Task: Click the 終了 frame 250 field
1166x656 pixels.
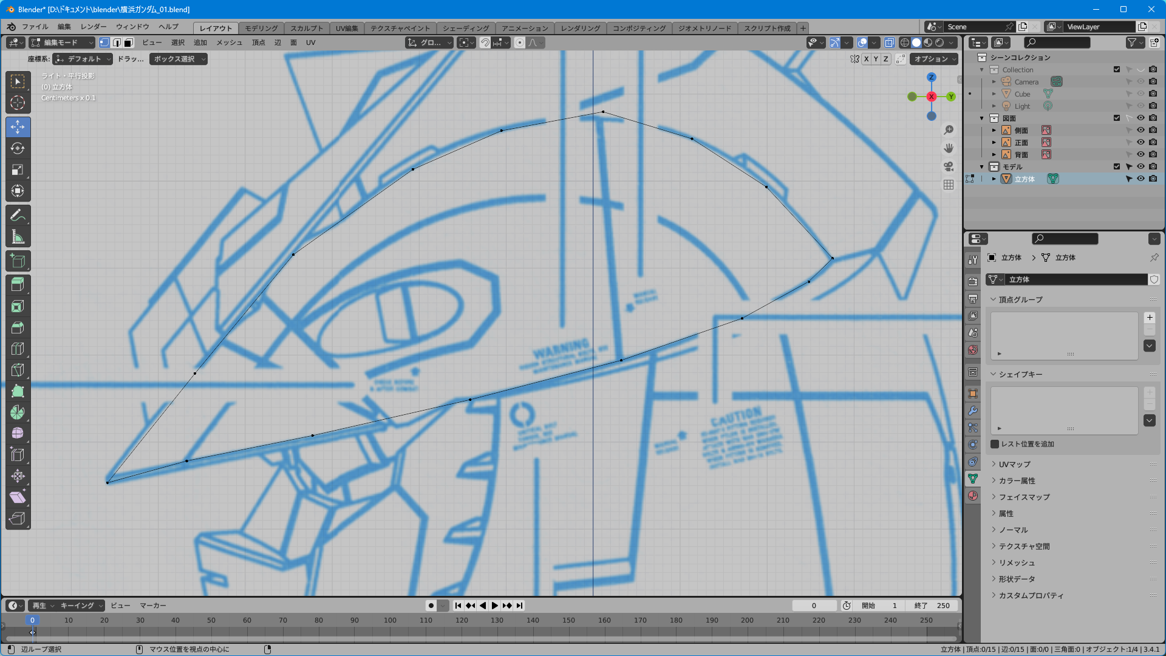Action: coord(932,606)
